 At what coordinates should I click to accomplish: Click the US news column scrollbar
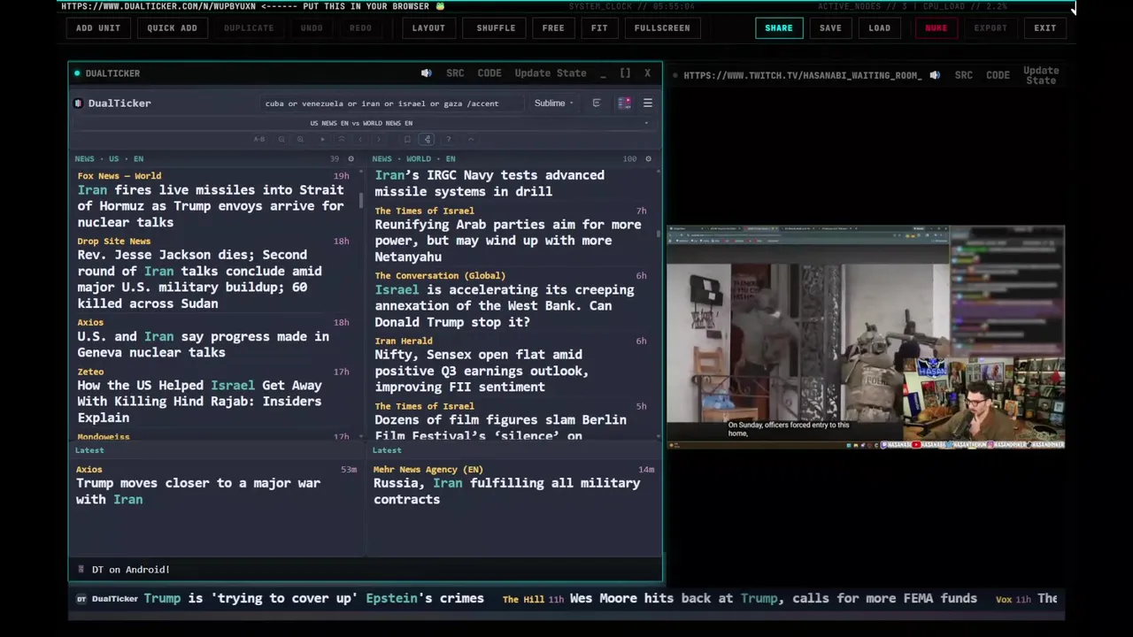(x=361, y=199)
